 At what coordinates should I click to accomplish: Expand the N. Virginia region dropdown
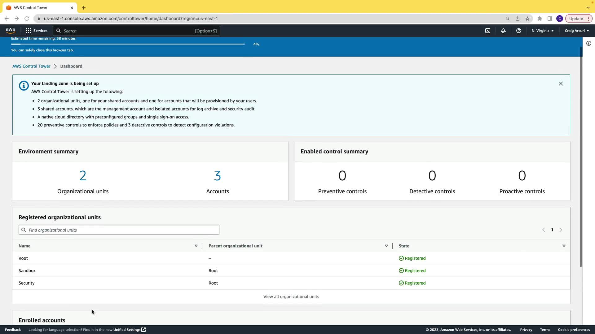click(543, 31)
